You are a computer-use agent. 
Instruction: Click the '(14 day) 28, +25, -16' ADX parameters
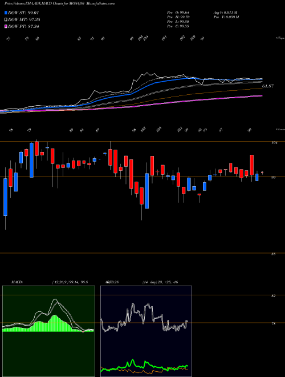coord(160,282)
